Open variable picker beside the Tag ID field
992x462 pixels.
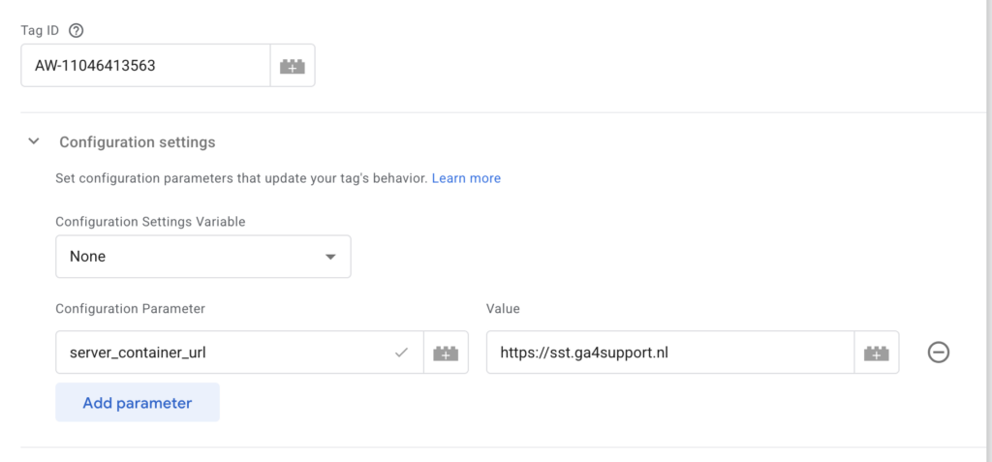(292, 67)
